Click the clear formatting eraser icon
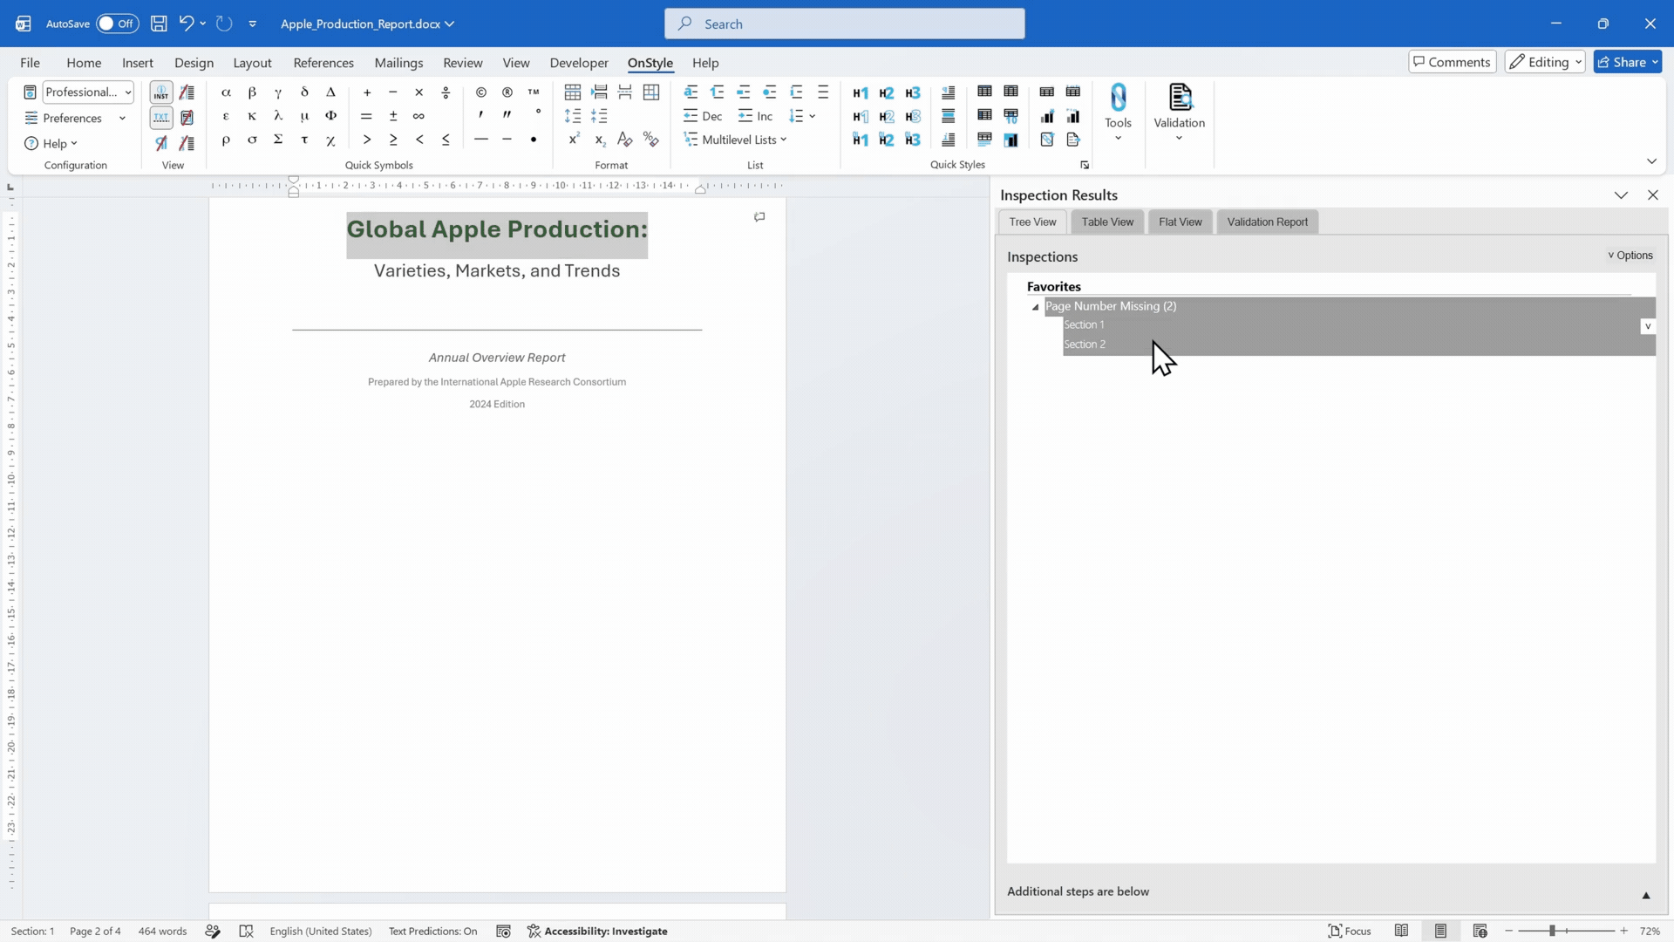The image size is (1674, 942). [x=625, y=140]
